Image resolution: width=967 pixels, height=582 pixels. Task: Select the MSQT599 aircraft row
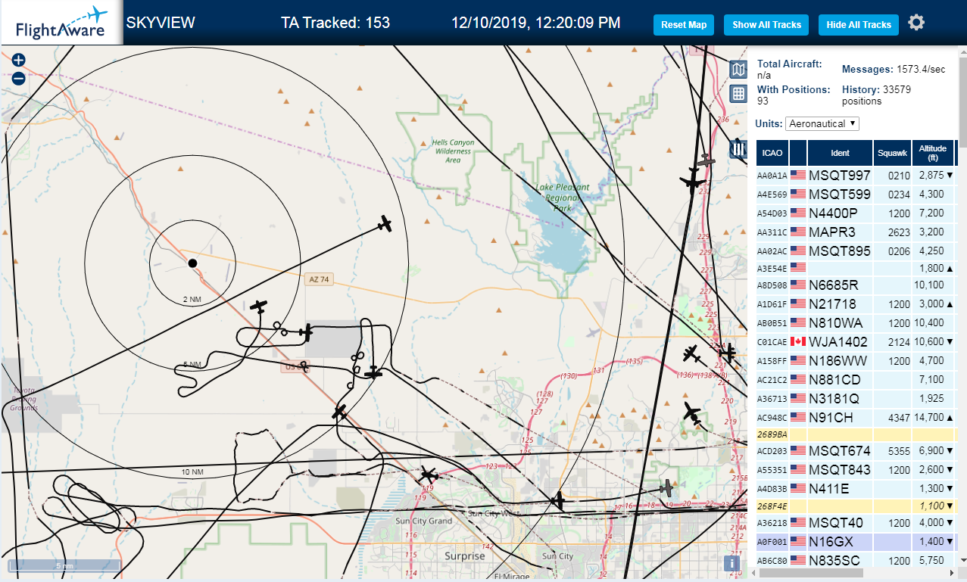pyautogui.click(x=856, y=194)
